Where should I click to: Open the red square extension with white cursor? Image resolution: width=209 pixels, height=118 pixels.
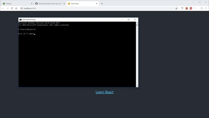click(x=186, y=8)
